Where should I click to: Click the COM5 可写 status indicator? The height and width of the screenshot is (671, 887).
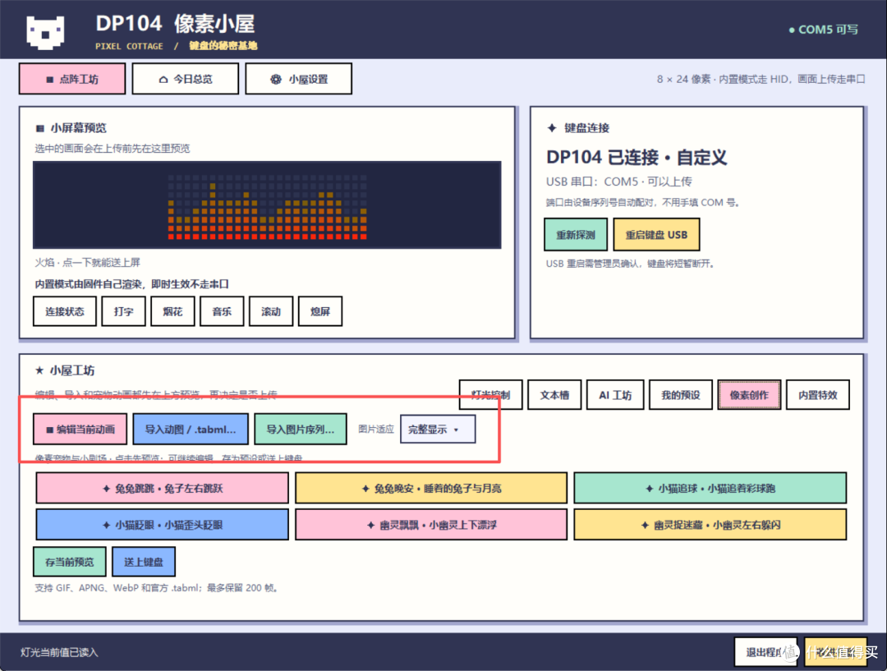[823, 30]
